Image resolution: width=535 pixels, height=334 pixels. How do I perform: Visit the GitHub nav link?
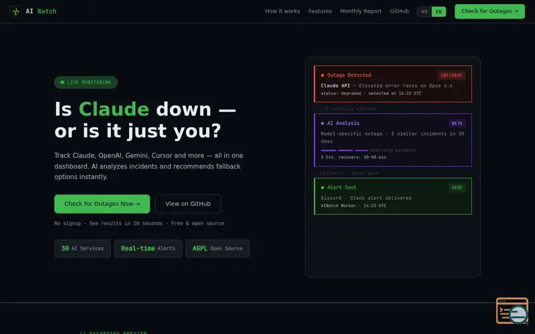pyautogui.click(x=399, y=11)
